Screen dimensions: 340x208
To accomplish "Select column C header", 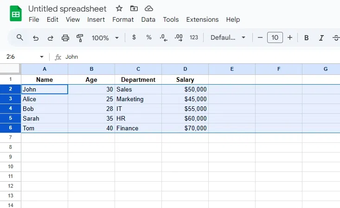I will [x=138, y=69].
